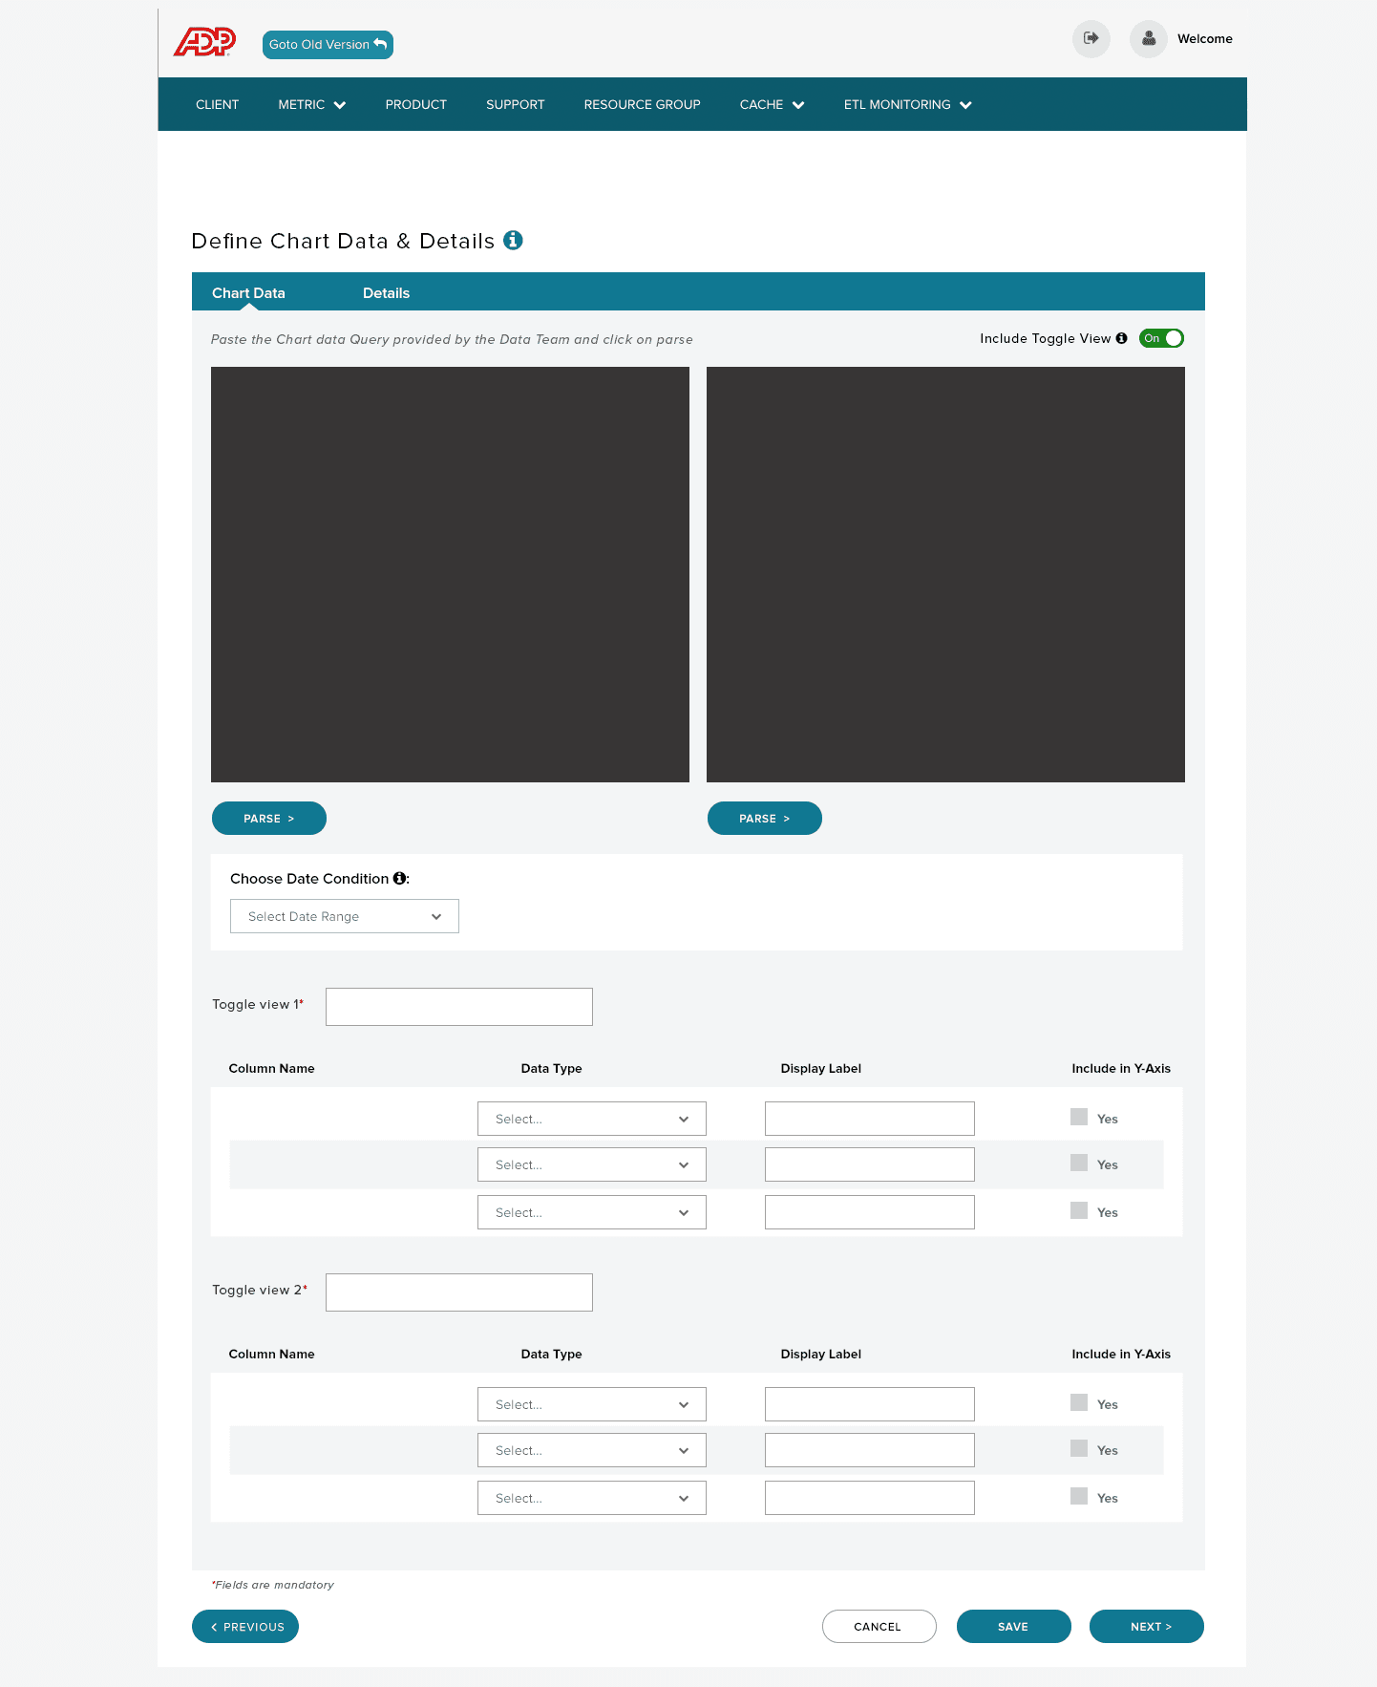The height and width of the screenshot is (1687, 1377).
Task: Click the PREVIOUS button
Action: click(x=245, y=1626)
